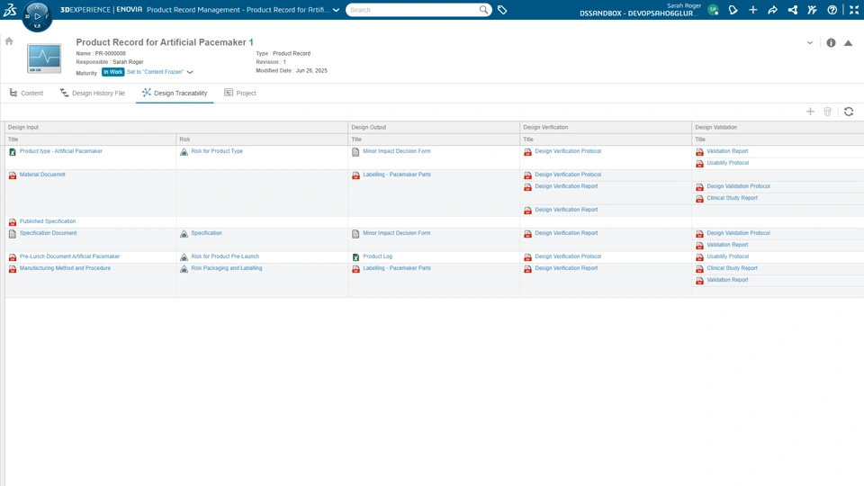Click the tag icon beside search
This screenshot has height=486, width=864.
pos(502,10)
